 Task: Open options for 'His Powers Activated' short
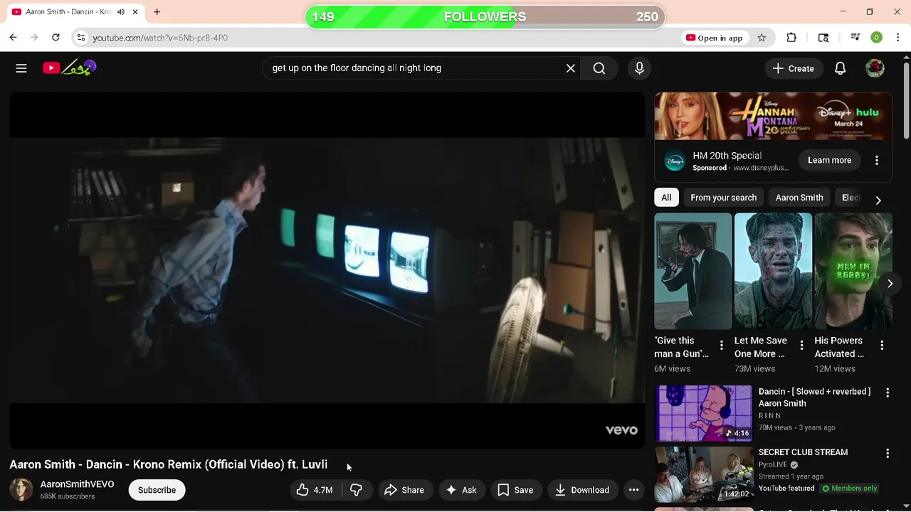(x=882, y=346)
